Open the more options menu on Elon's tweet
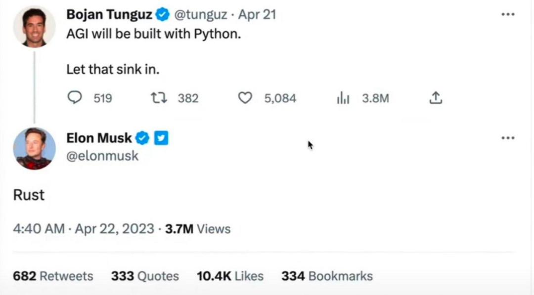 tap(508, 138)
